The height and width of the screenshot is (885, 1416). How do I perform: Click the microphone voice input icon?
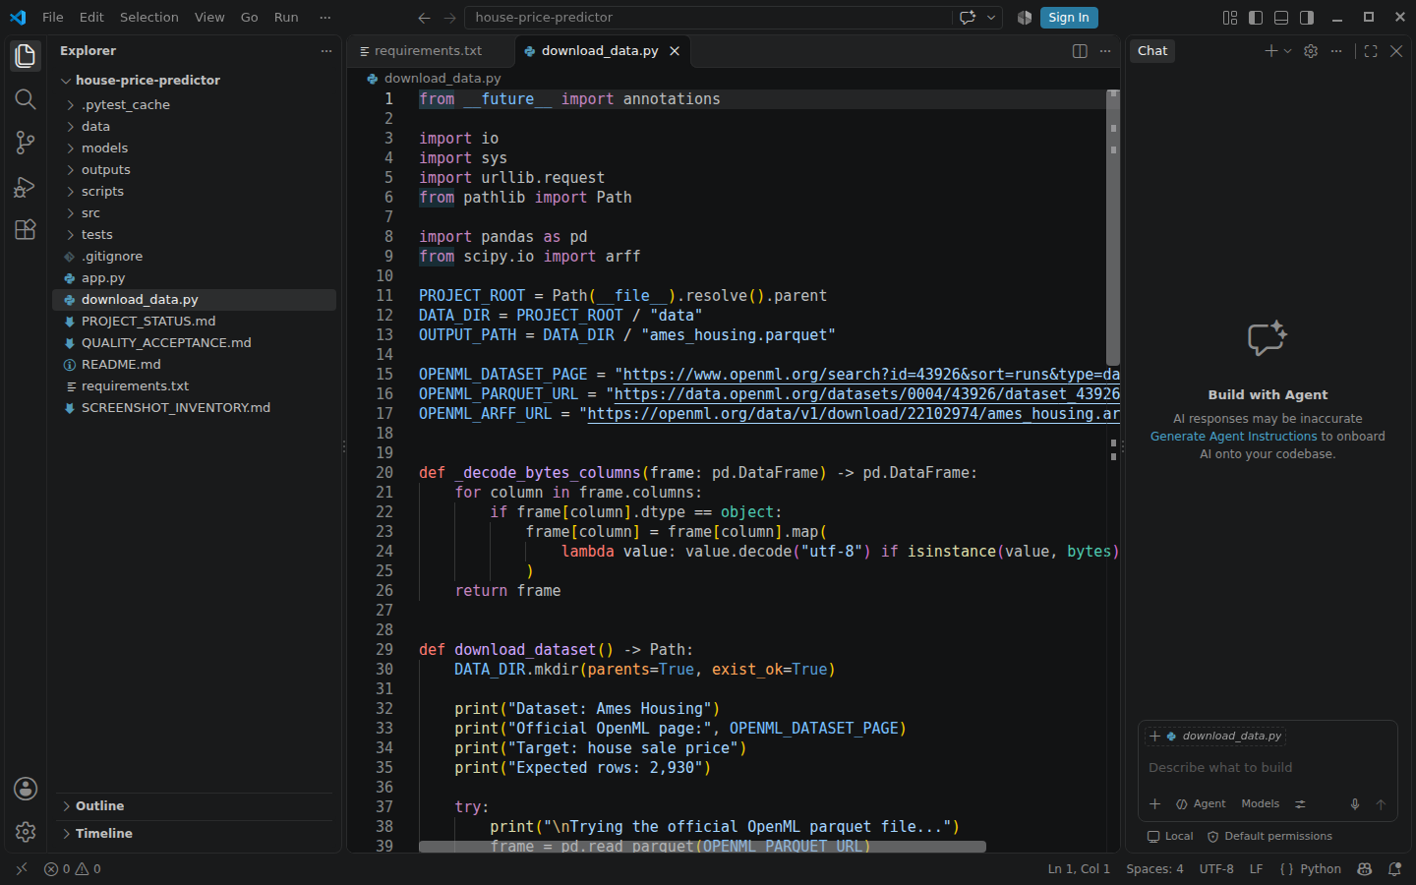[x=1355, y=804]
